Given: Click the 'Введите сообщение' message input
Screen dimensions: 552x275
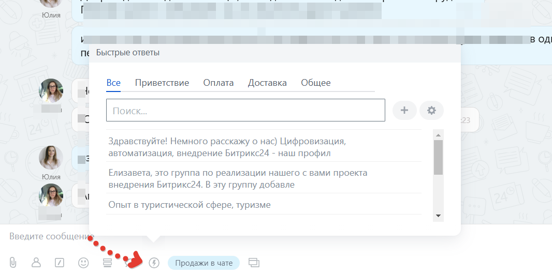Looking at the screenshot, I should tap(52, 236).
